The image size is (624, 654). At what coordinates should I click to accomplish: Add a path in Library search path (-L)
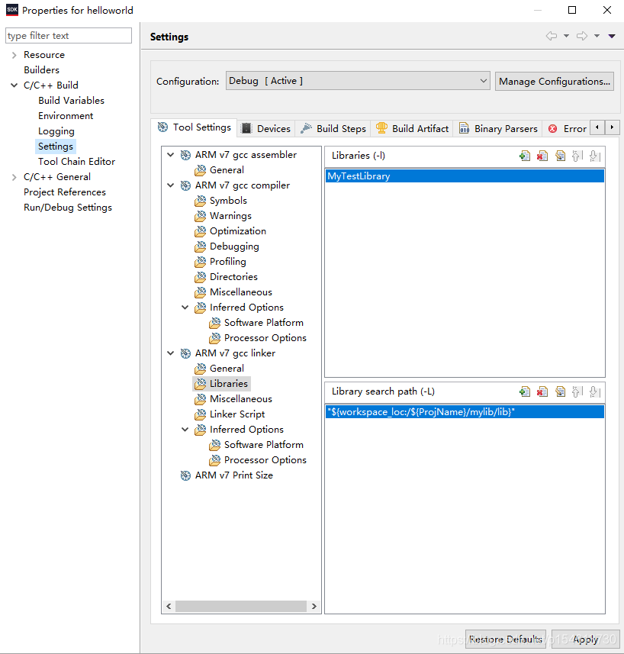(524, 391)
